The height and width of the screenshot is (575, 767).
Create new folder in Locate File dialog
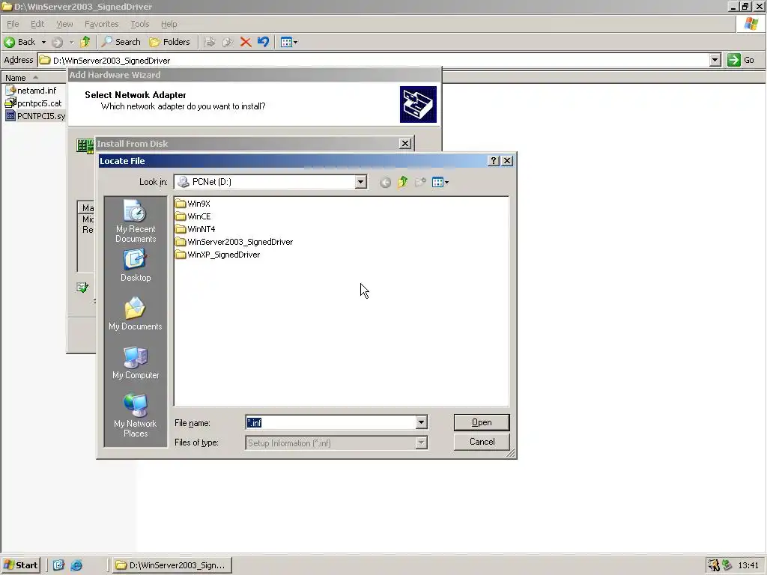click(x=420, y=183)
